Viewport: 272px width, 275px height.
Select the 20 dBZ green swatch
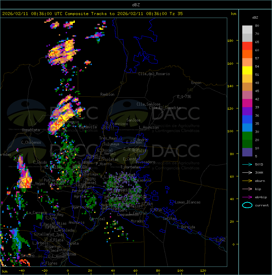click(x=247, y=144)
